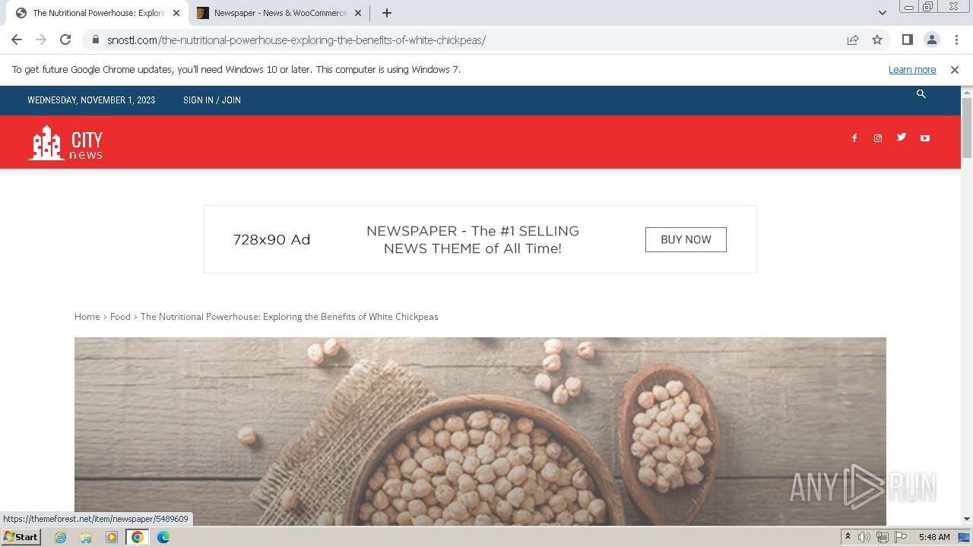Click the page vertical scrollbar thumb

point(967,128)
